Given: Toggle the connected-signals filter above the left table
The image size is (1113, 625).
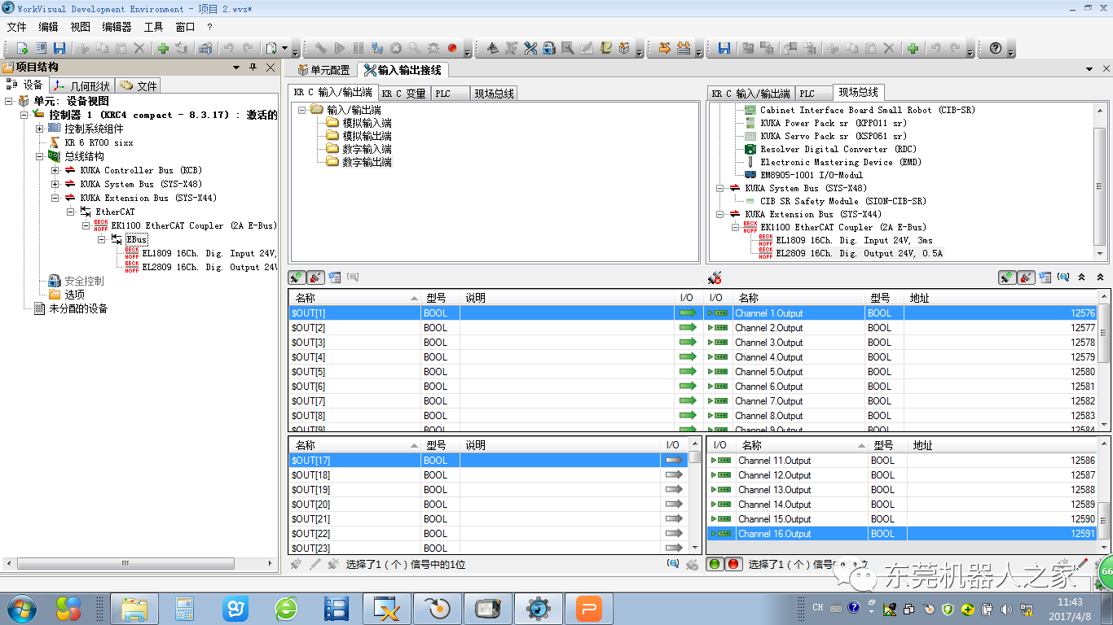Looking at the screenshot, I should pyautogui.click(x=297, y=278).
